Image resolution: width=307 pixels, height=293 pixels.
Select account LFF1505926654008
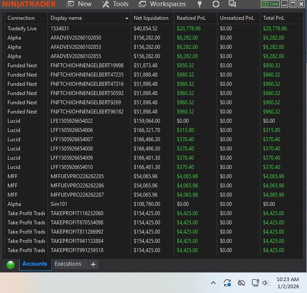pos(72,148)
